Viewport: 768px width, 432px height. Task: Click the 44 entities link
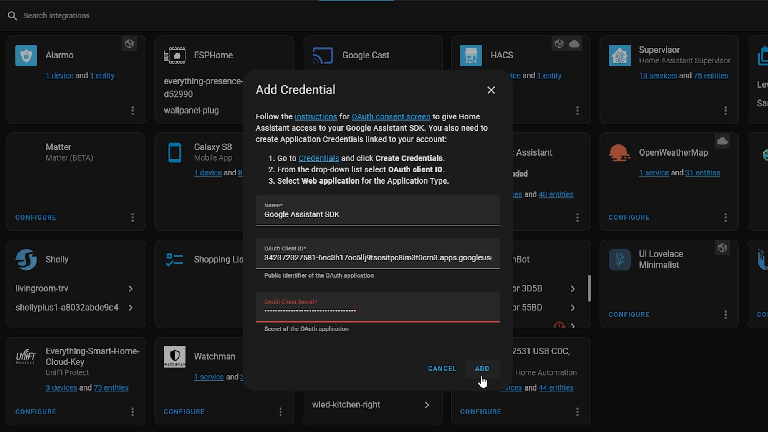point(556,388)
